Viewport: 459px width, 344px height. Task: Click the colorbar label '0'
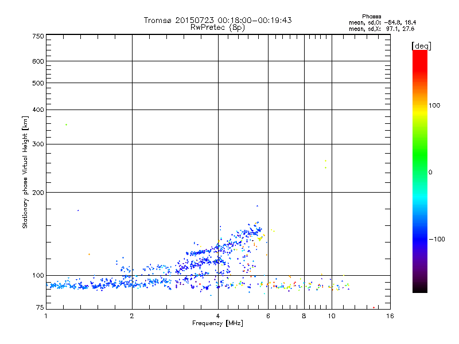(430, 173)
